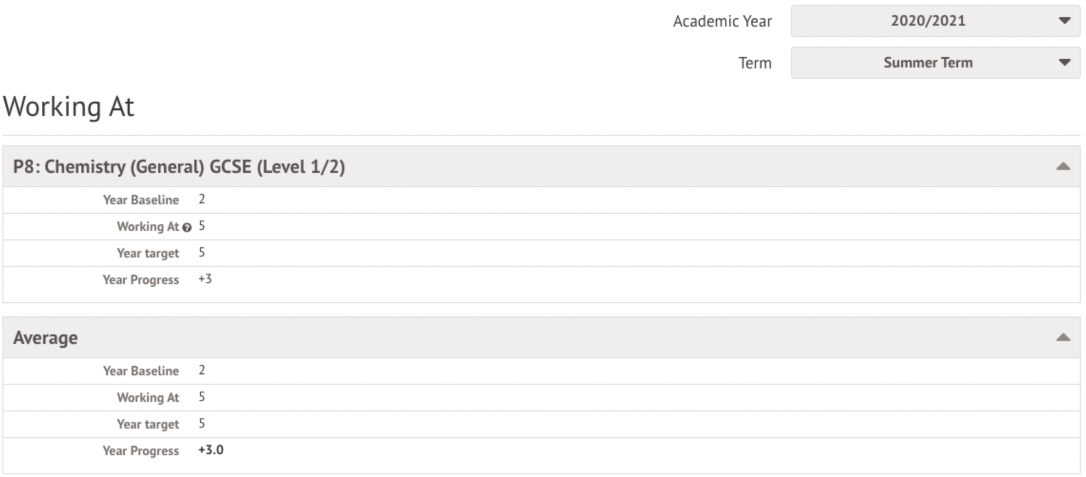Click Average Year Baseline label
The width and height of the screenshot is (1086, 477).
point(141,371)
